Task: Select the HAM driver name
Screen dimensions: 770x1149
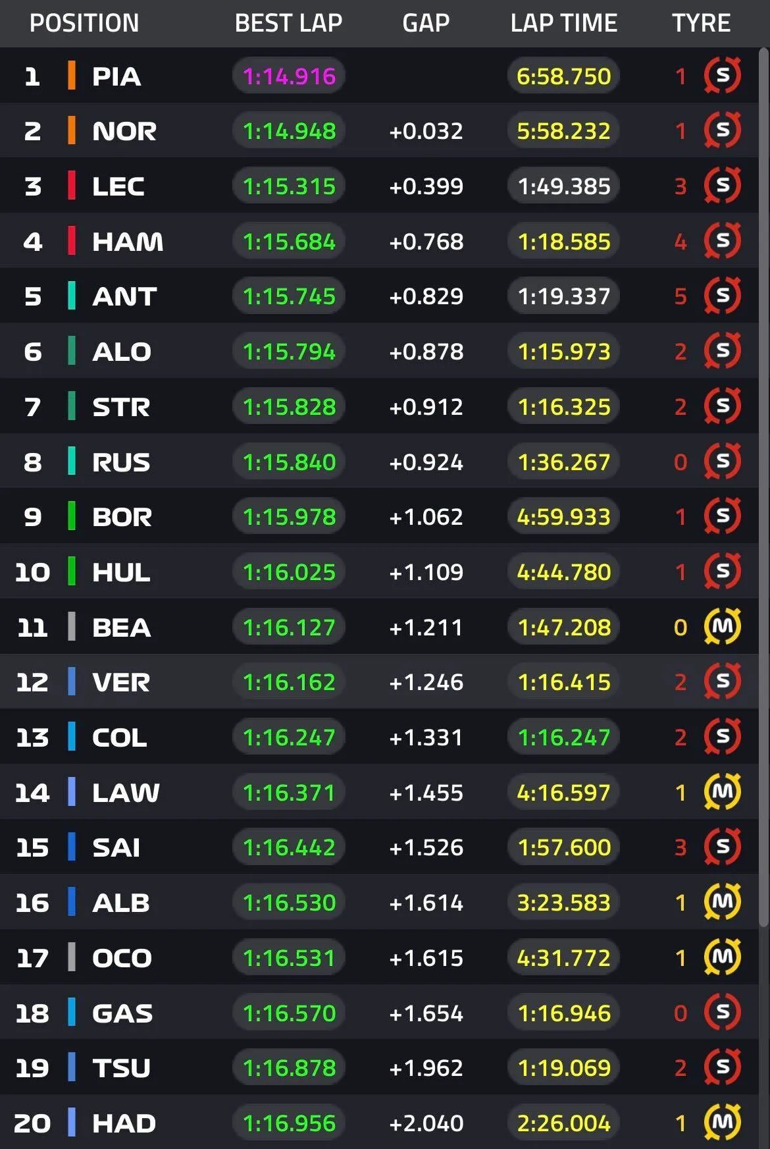Action: [128, 242]
